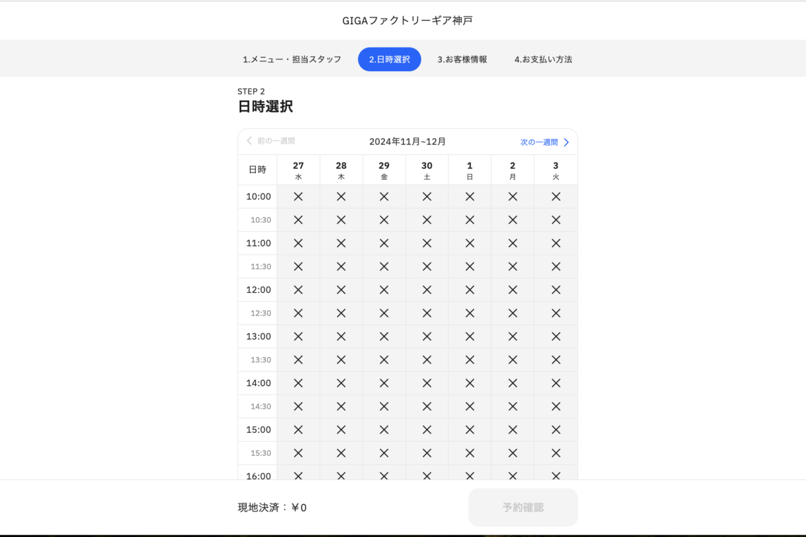Open step 1 メニュー・担当スタッフ tab
This screenshot has width=806, height=537.
pyautogui.click(x=292, y=59)
